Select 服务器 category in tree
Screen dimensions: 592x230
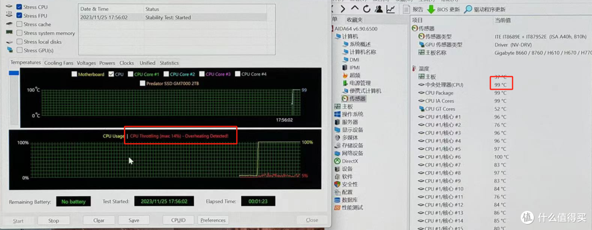346,122
